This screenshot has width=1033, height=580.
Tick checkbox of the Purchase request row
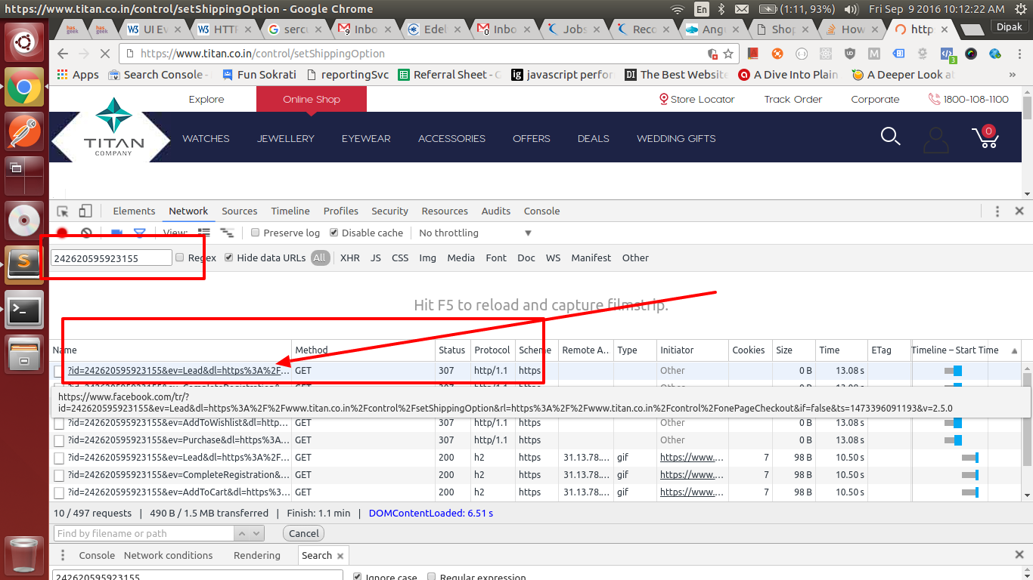pos(58,440)
